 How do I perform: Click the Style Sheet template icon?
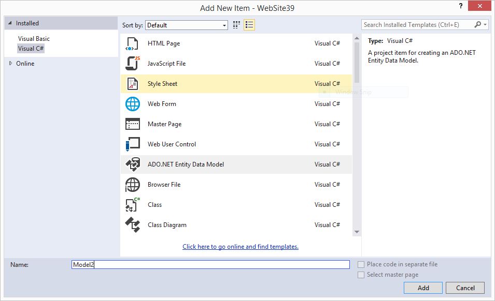(132, 83)
